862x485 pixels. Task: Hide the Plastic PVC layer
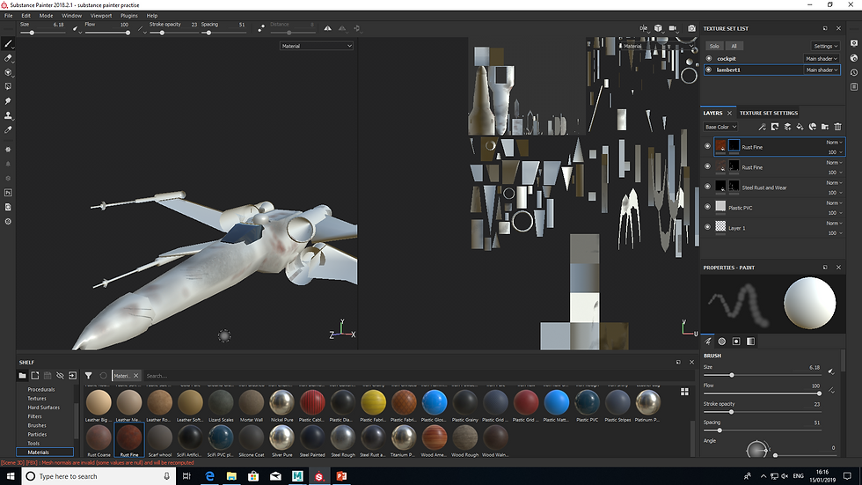(707, 207)
